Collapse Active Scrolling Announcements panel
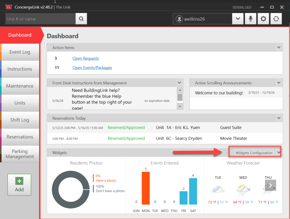 tap(279, 83)
